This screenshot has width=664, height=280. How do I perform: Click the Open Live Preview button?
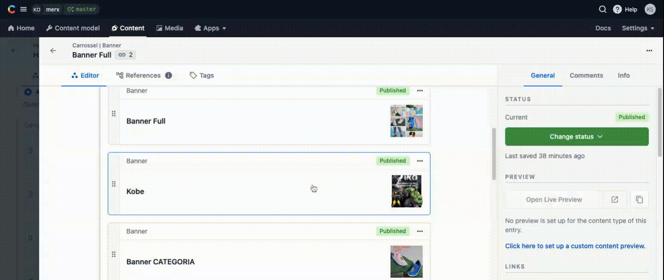[x=554, y=199]
